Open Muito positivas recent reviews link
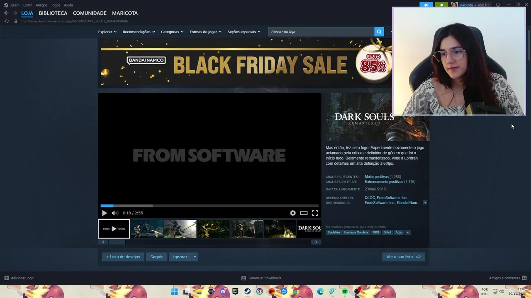Image resolution: width=531 pixels, height=298 pixels. [x=377, y=177]
